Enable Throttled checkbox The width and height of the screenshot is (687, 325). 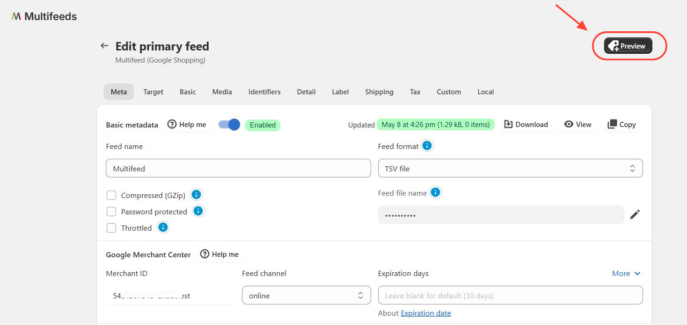coord(111,228)
